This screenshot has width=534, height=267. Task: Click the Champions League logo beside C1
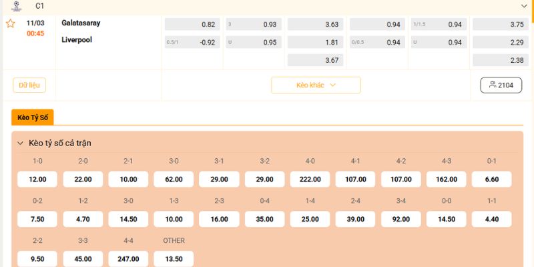16,6
